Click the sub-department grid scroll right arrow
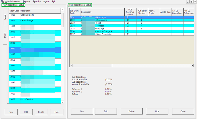This screenshot has height=119, width=197. tap(192, 65)
